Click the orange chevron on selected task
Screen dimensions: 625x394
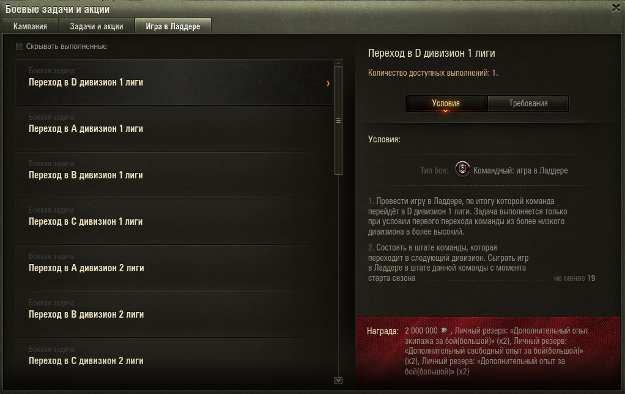pyautogui.click(x=328, y=83)
